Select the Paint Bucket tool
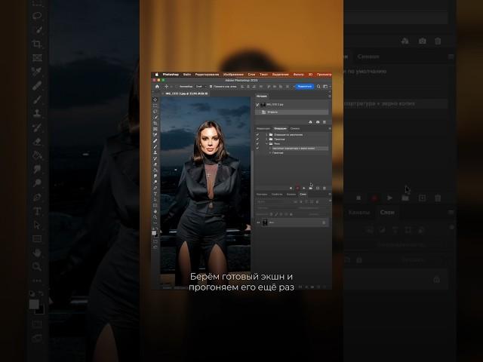 [x=155, y=170]
